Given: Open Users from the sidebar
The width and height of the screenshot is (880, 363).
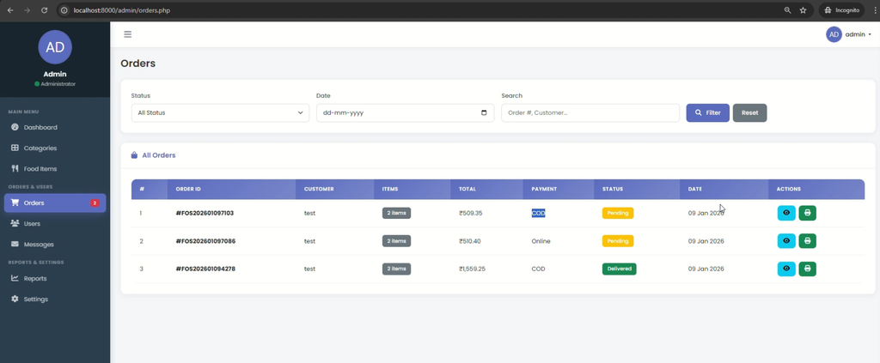Looking at the screenshot, I should 55,223.
